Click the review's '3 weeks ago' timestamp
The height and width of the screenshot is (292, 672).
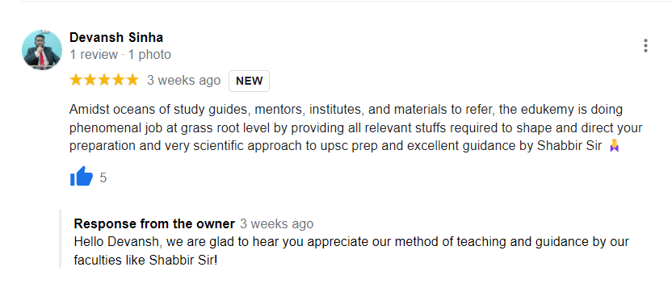tap(184, 81)
